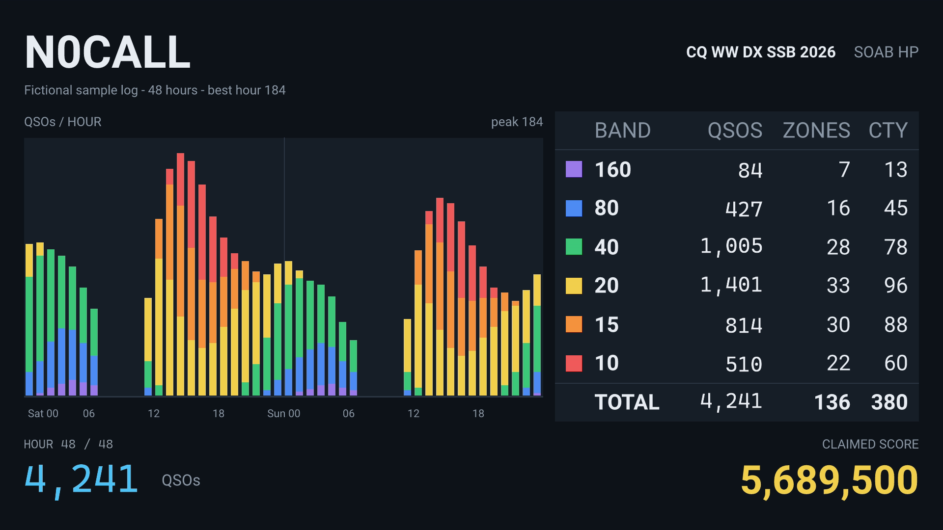Click the 1,401 QSOs value for 20
Viewport: 943px width, 530px height.
pyautogui.click(x=731, y=286)
